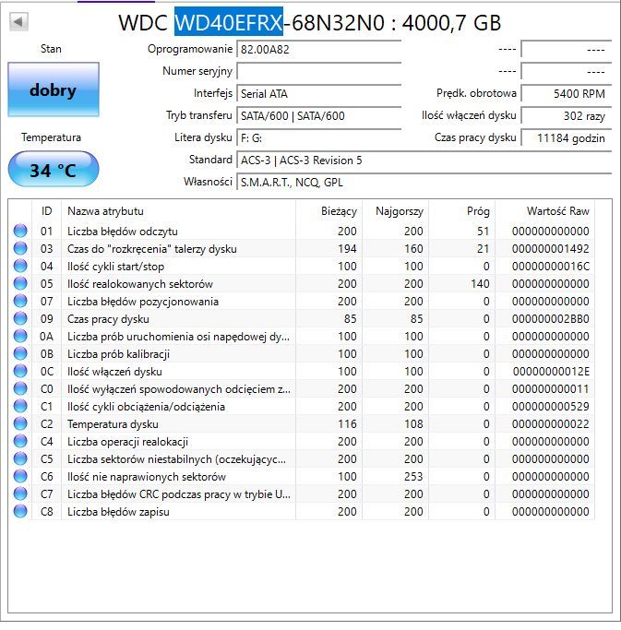Click the 'dobry' health status button
Image resolution: width=621 pixels, height=630 pixels.
(x=53, y=89)
